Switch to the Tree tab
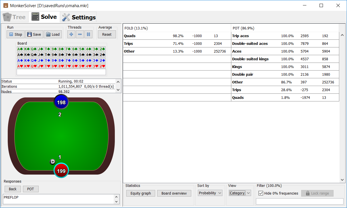The image size is (347, 208). coord(14,17)
